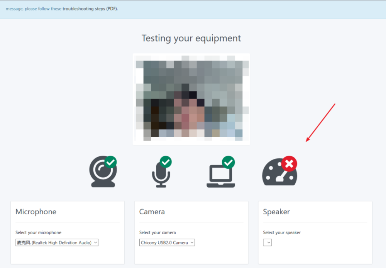Click the laptop system check icon

221,171
